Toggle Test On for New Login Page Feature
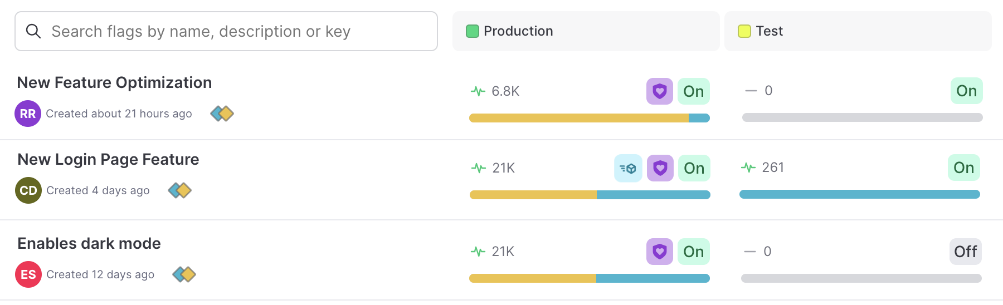The image size is (1003, 305). pyautogui.click(x=963, y=168)
